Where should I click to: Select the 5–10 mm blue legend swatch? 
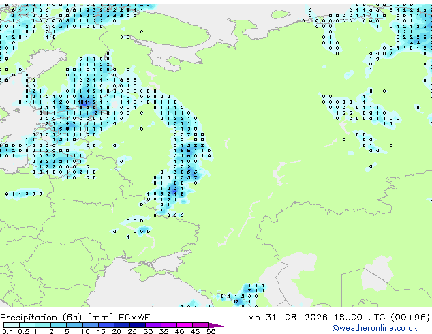[x=74, y=325]
